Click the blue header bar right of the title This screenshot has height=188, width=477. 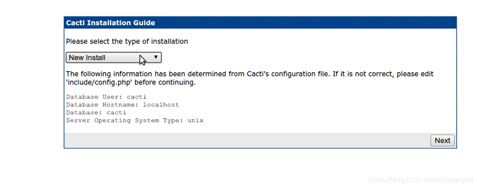(x=304, y=23)
